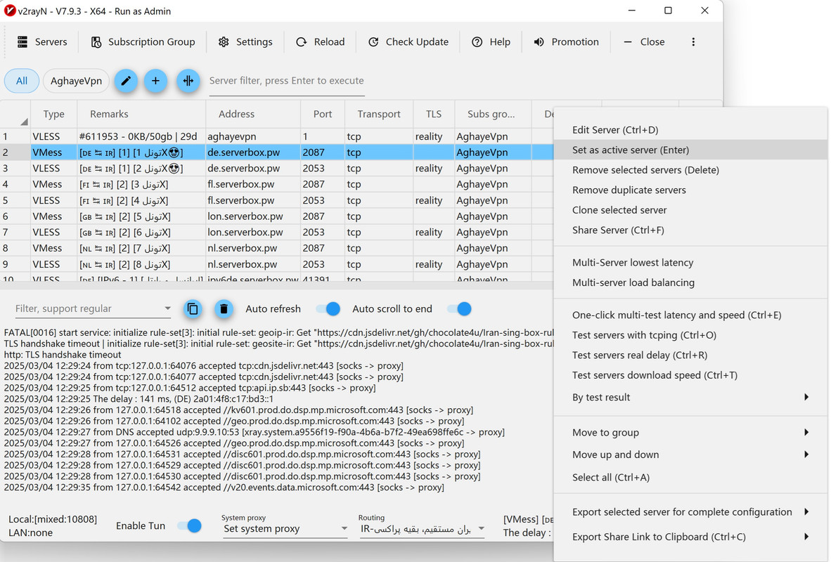
Task: Sort by the TLS column header
Action: coord(434,114)
